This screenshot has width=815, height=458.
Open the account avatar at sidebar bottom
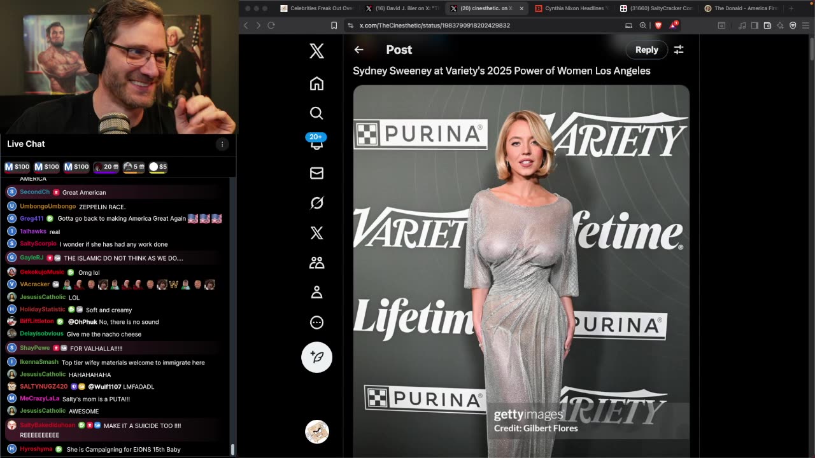[316, 432]
